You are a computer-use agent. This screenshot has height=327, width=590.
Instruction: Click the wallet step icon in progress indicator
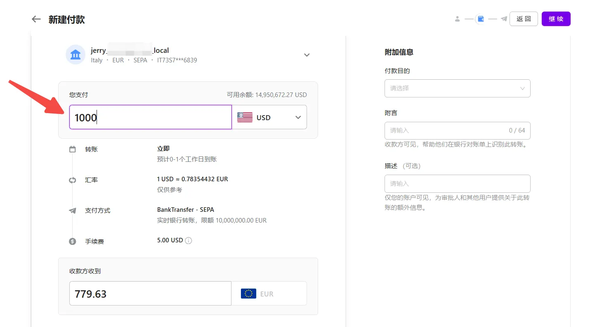pos(481,19)
